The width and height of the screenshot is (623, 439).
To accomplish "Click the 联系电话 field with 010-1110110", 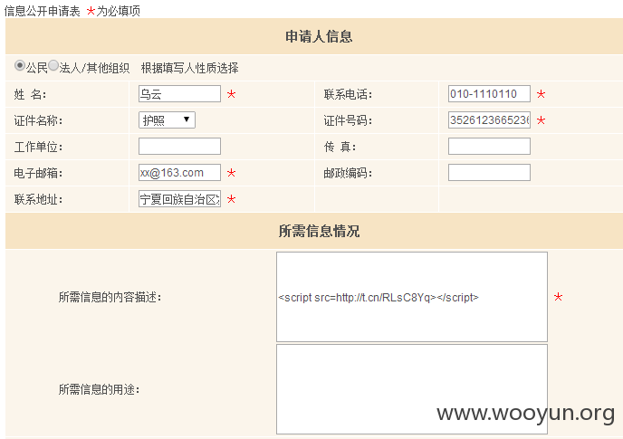I will click(x=489, y=94).
